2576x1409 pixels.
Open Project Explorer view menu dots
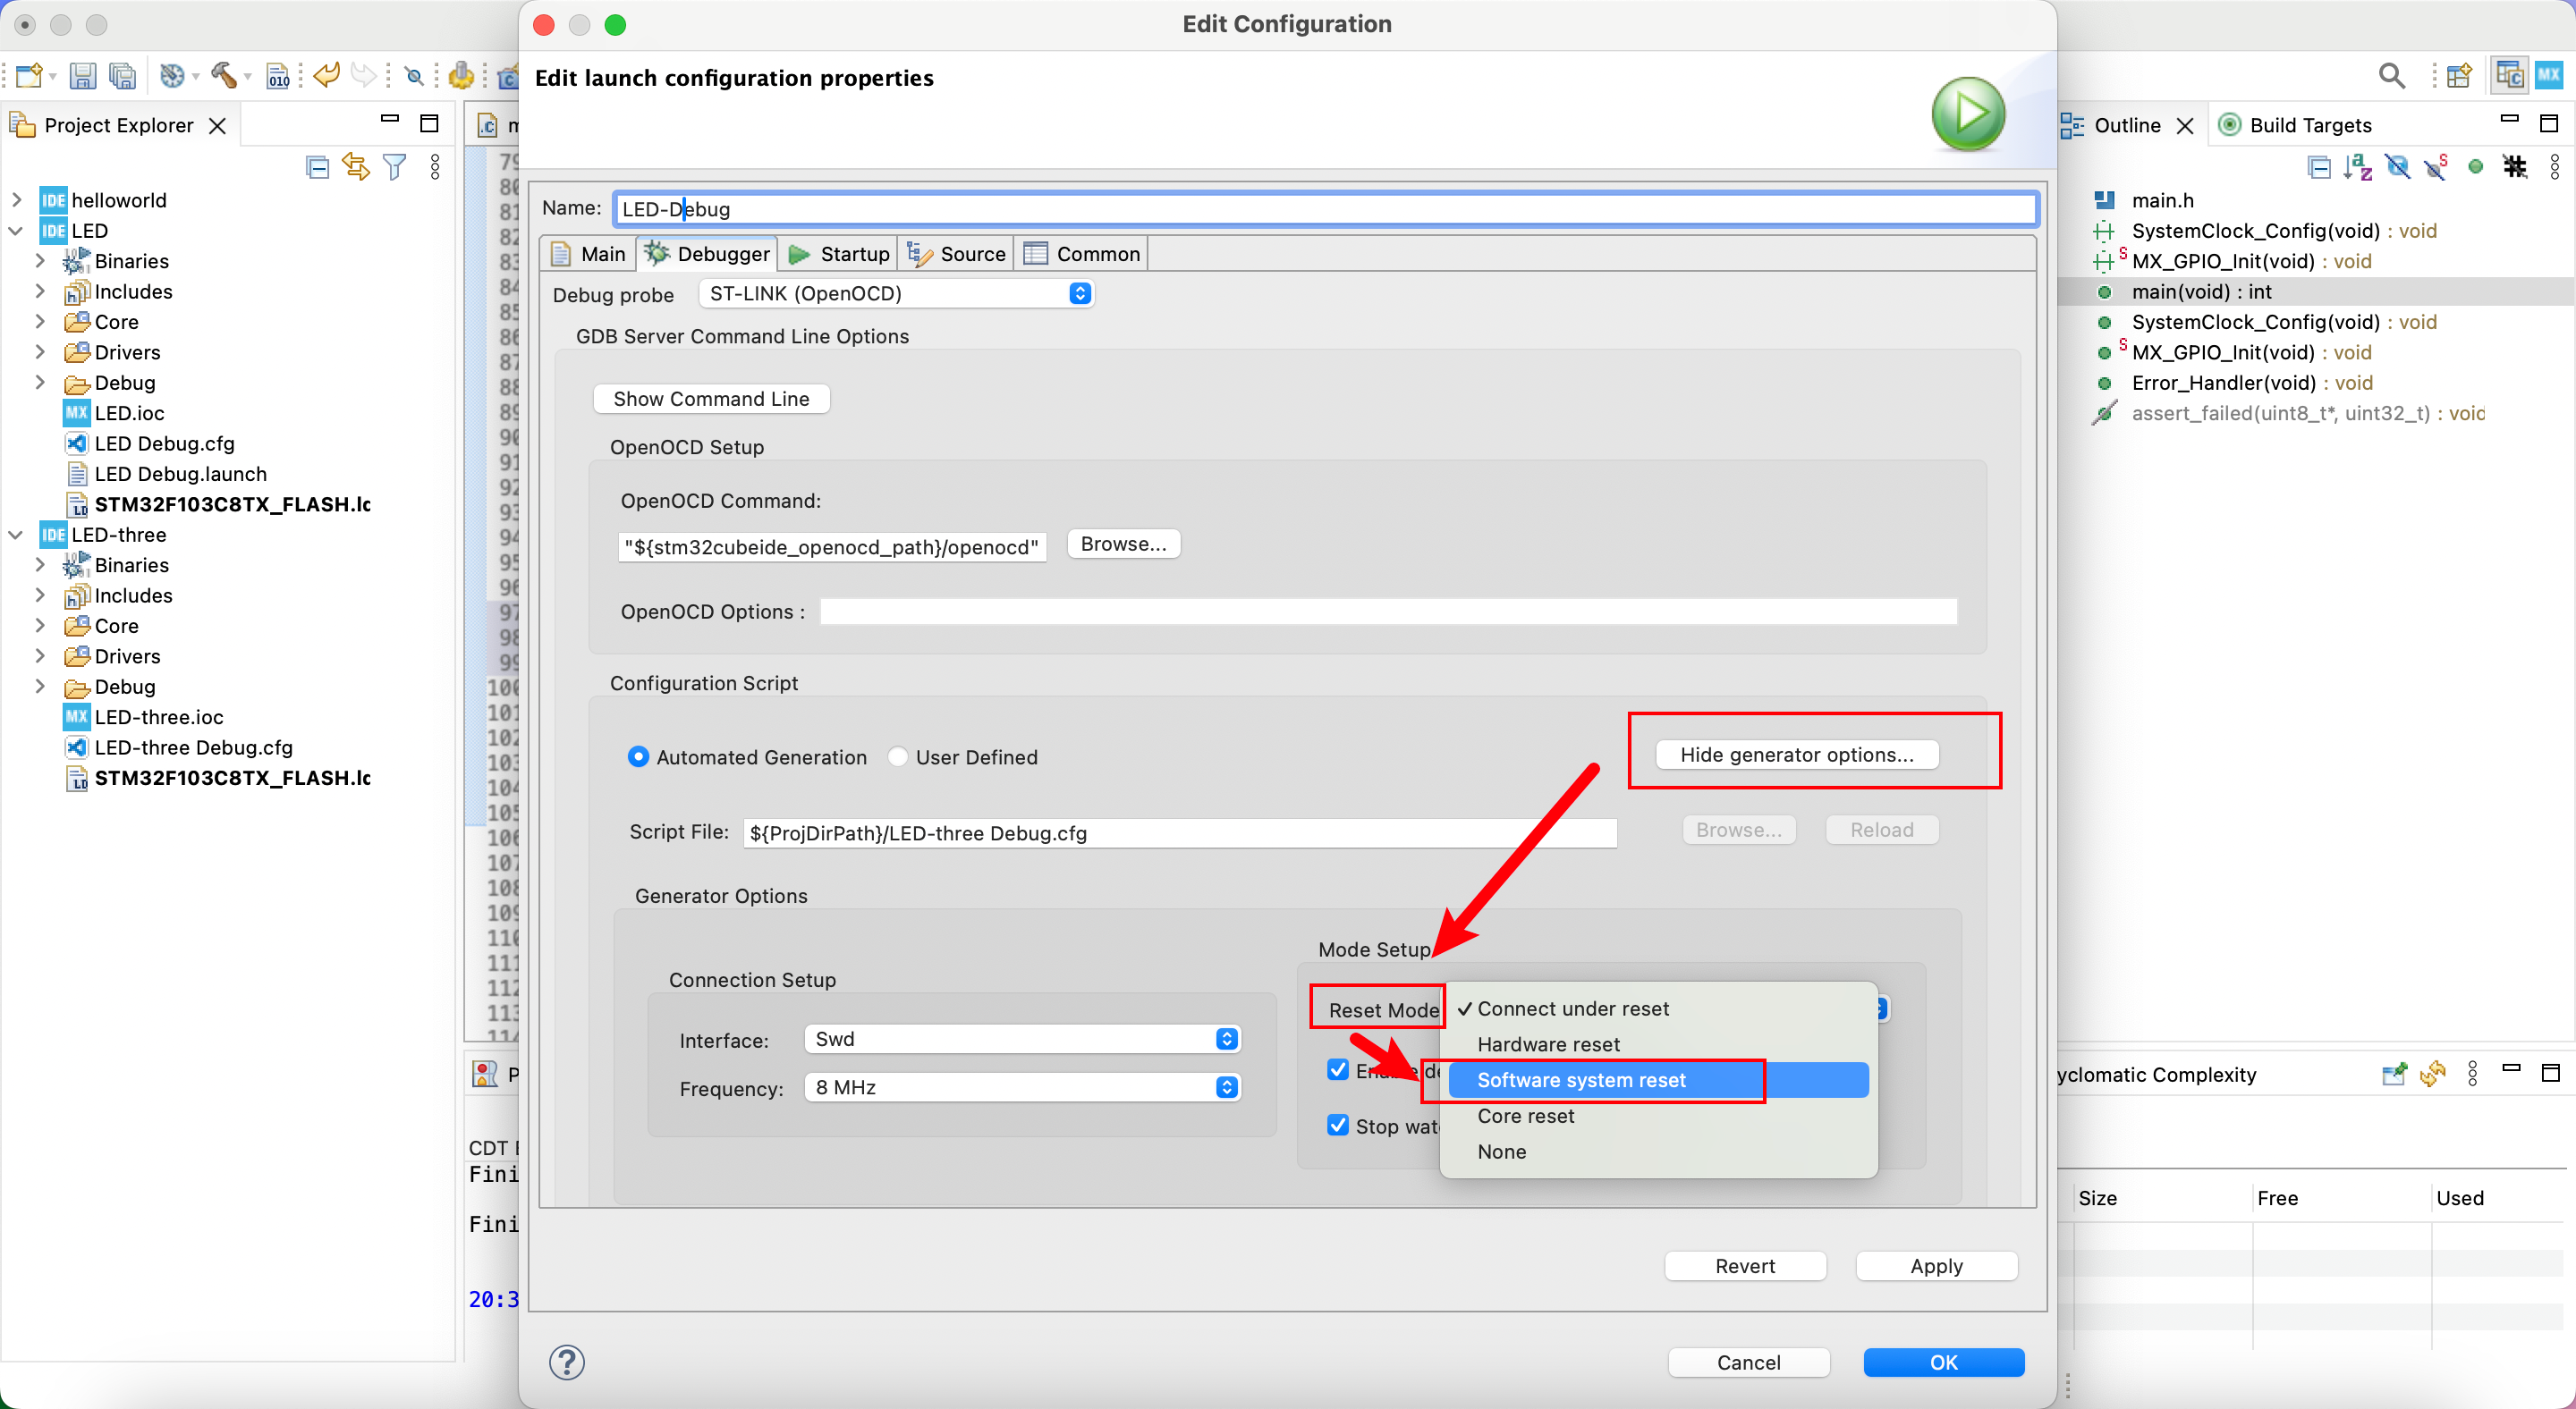pos(435,167)
